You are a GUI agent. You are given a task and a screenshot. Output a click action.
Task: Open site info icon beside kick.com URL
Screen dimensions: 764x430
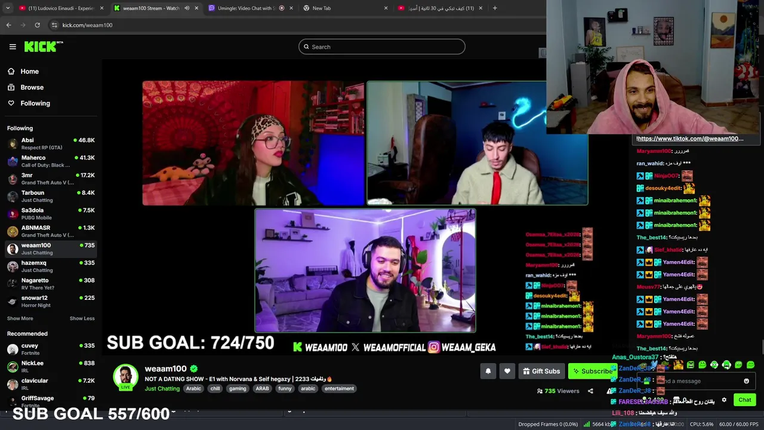click(54, 25)
